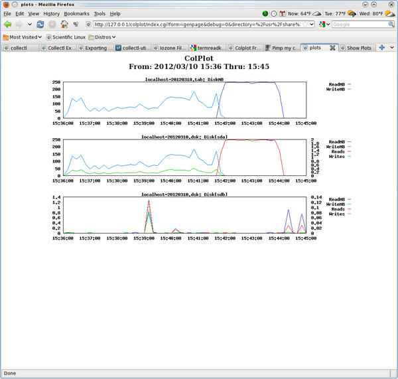398x379 pixels.
Task: Switch to the collectl-uti... tab
Action: pyautogui.click(x=133, y=48)
